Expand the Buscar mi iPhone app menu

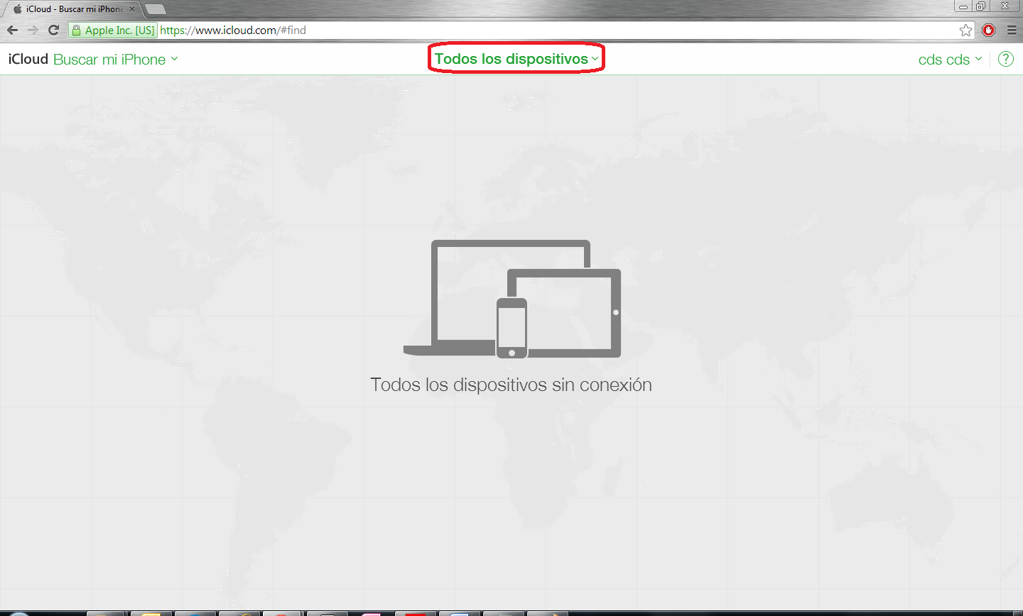(x=115, y=60)
